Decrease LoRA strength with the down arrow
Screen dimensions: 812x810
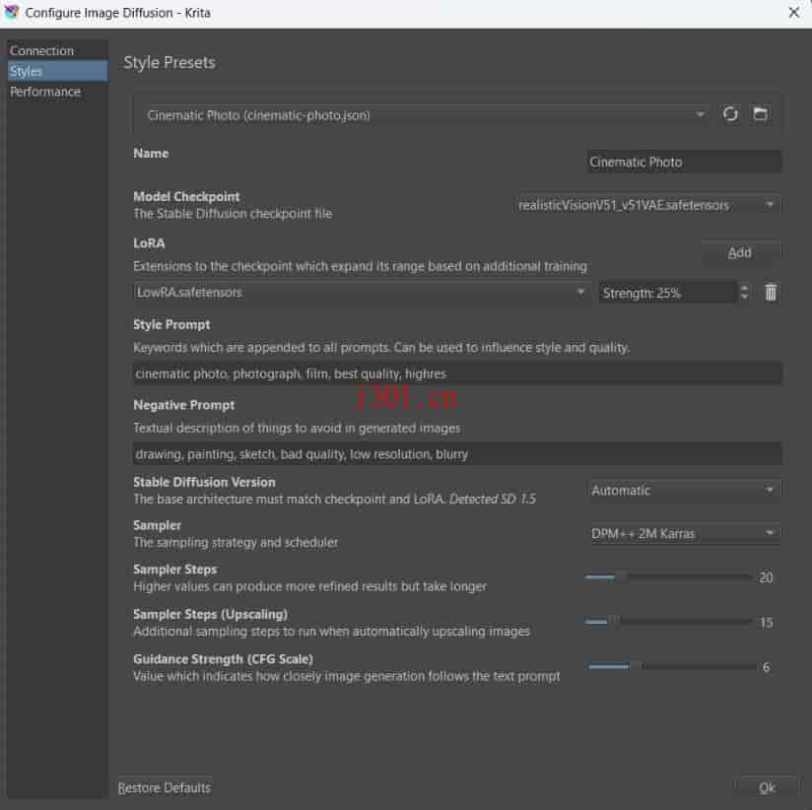click(x=744, y=298)
